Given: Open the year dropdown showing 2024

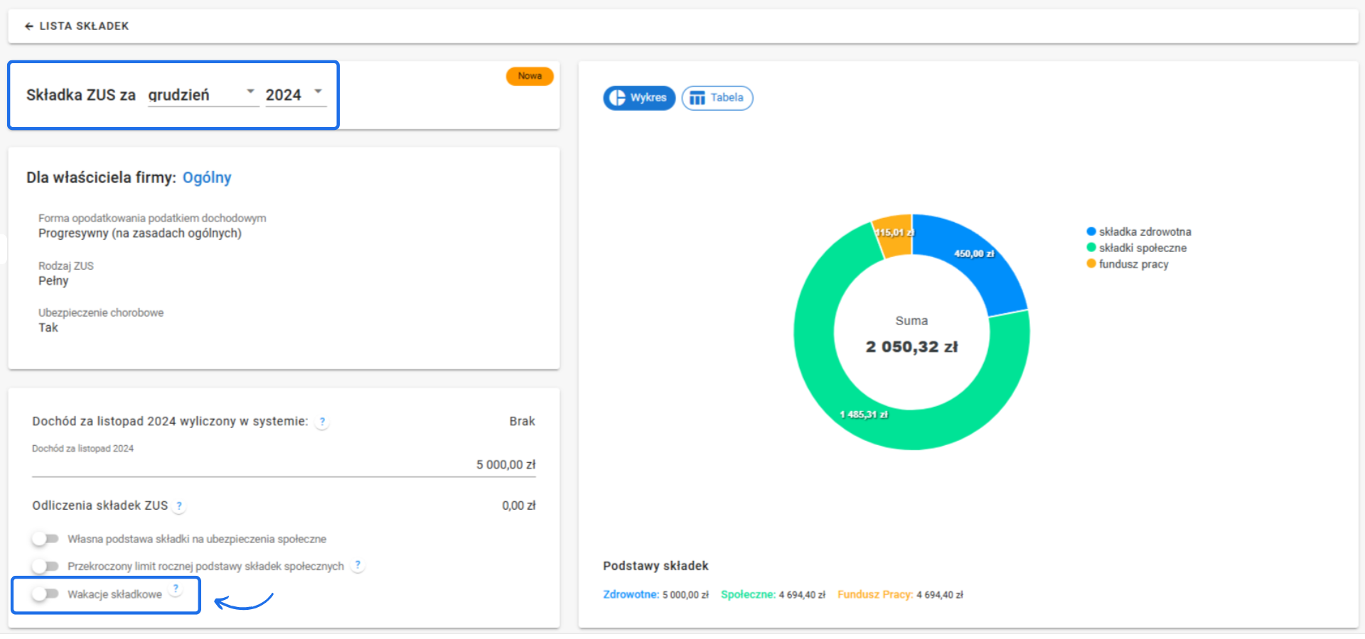Looking at the screenshot, I should [295, 94].
